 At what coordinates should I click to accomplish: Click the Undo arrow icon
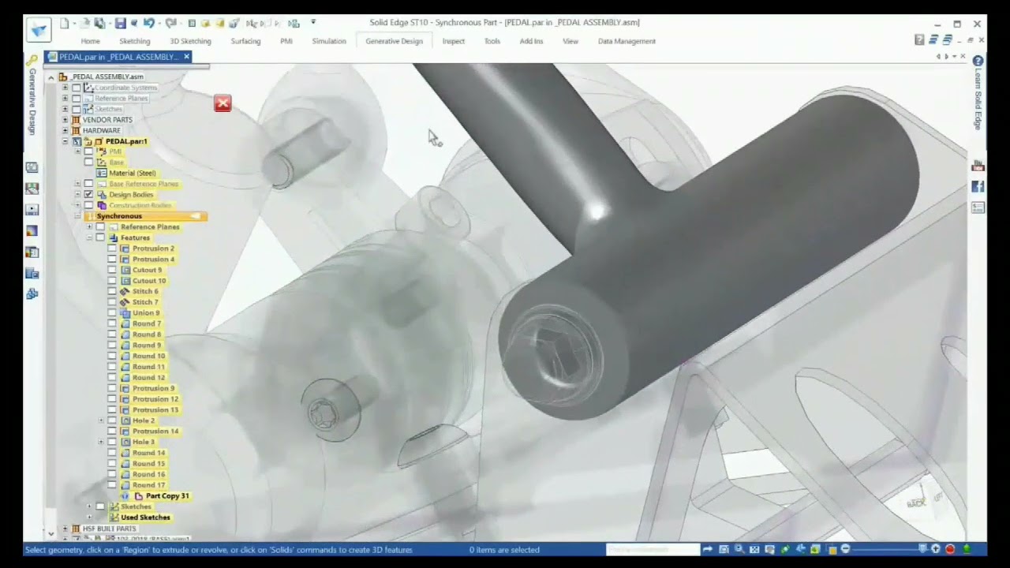[148, 23]
